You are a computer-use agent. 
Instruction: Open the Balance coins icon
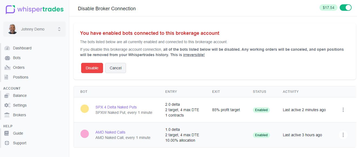(7, 95)
